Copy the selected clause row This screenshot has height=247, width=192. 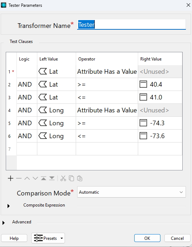pos(71,179)
